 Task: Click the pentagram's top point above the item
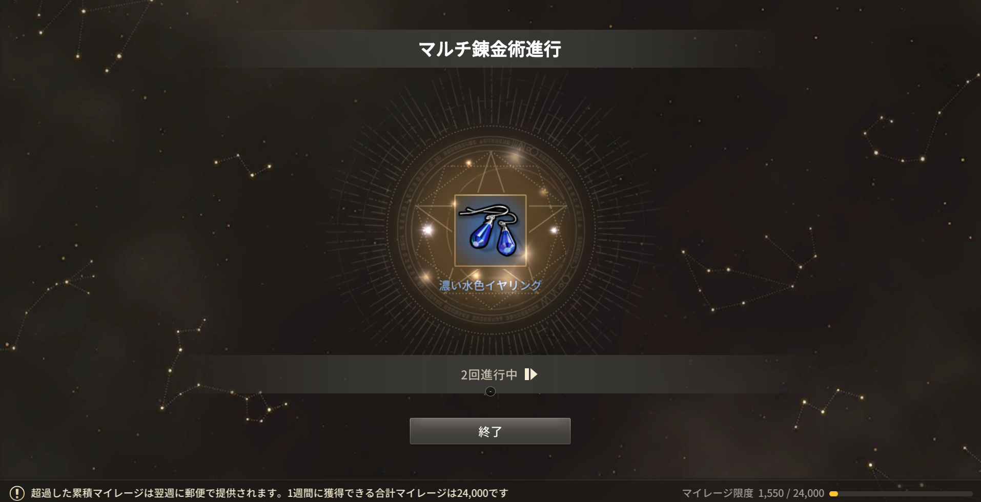491,153
